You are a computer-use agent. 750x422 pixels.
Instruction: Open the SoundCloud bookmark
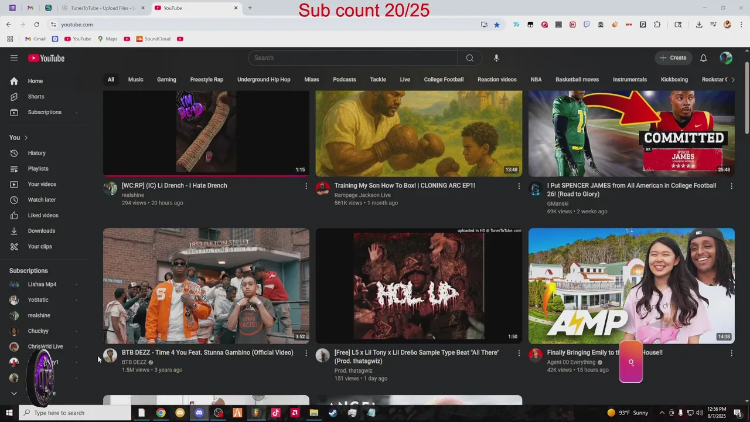coord(153,39)
